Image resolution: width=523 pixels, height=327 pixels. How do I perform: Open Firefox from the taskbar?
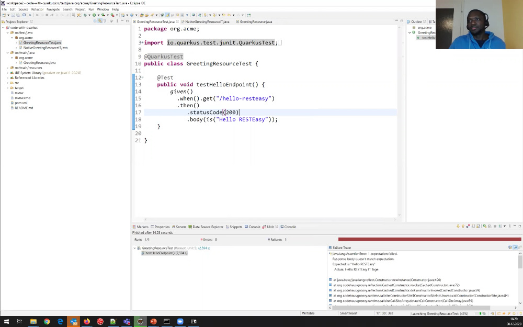pos(87,322)
